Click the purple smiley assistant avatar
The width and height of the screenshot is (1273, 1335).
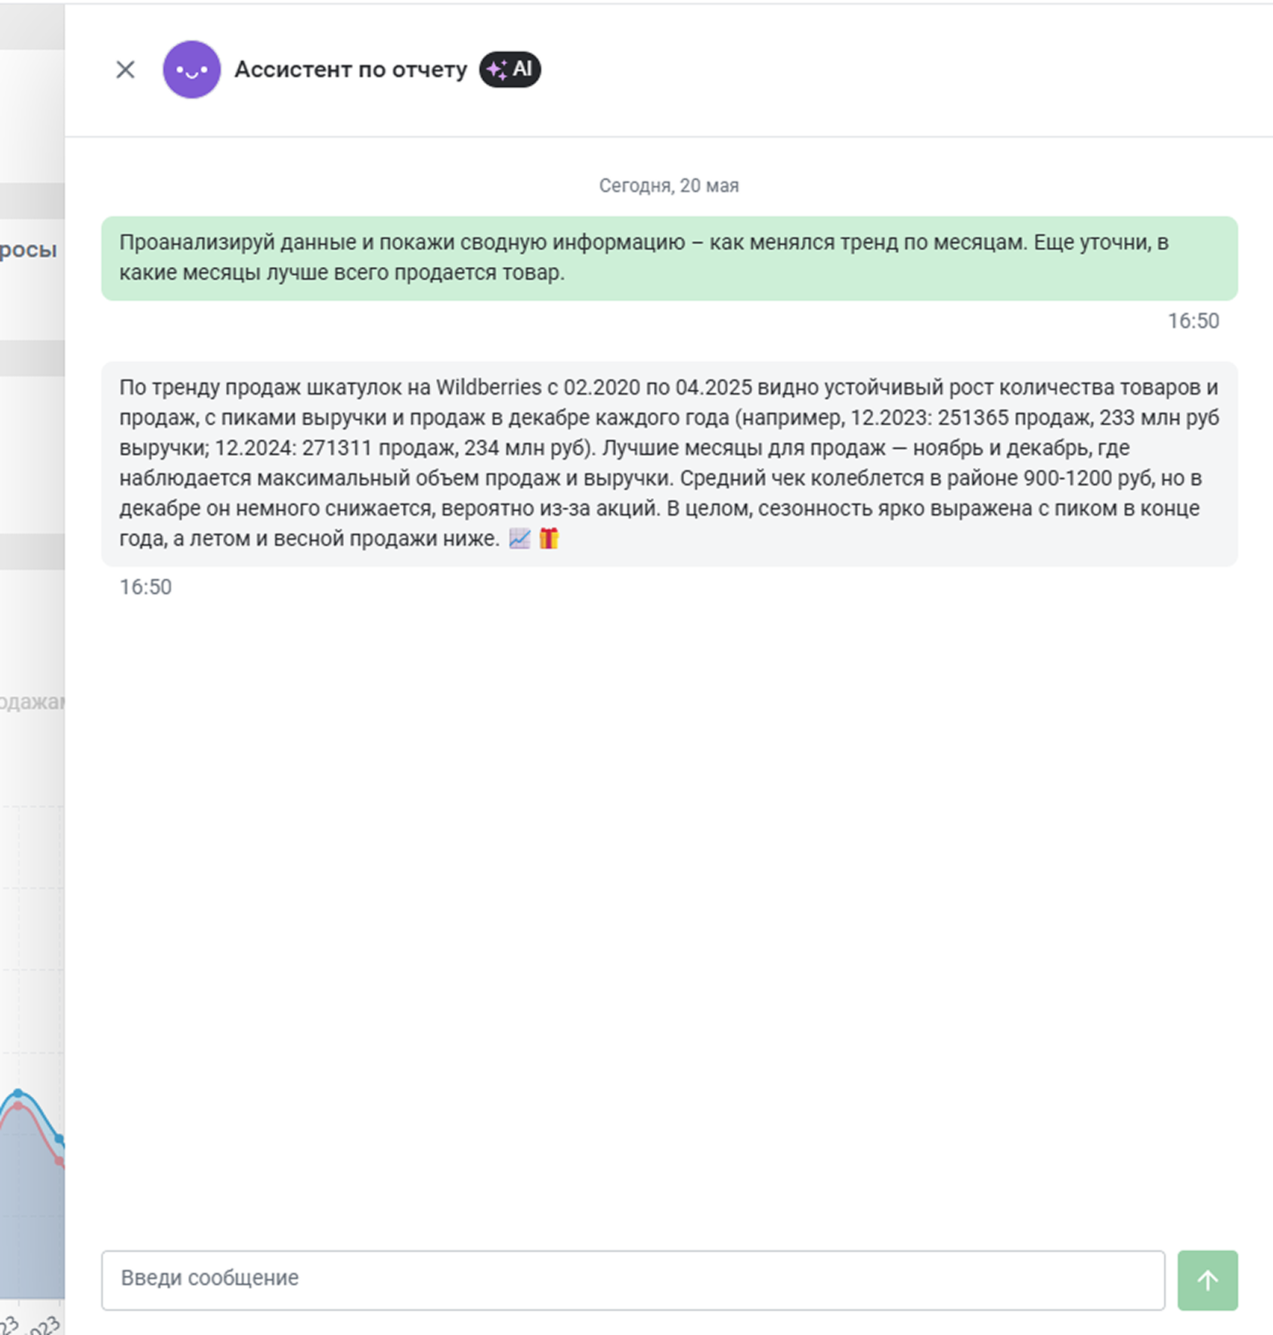192,70
